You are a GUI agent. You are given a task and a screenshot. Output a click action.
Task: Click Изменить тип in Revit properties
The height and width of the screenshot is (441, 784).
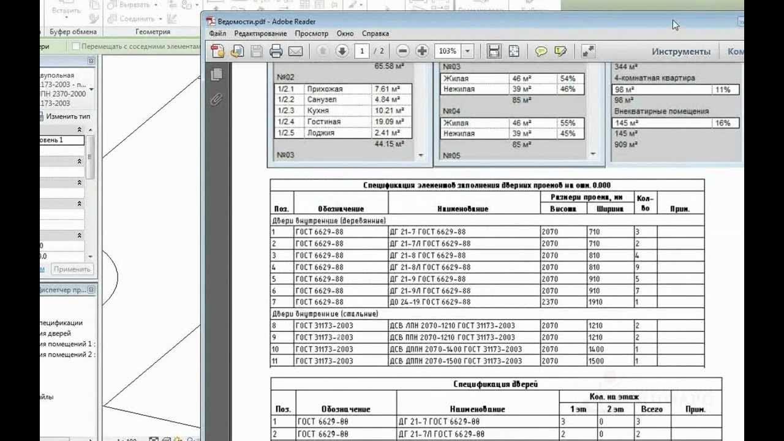point(66,116)
